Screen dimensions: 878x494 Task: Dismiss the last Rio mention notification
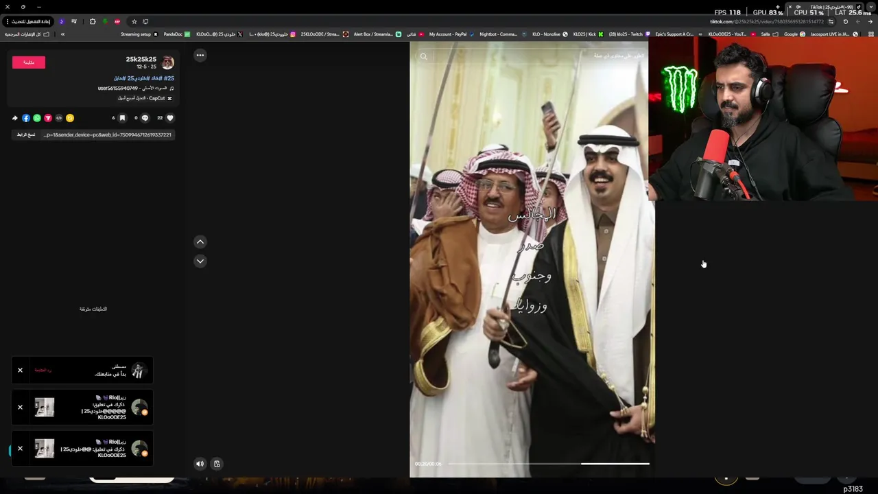20,449
